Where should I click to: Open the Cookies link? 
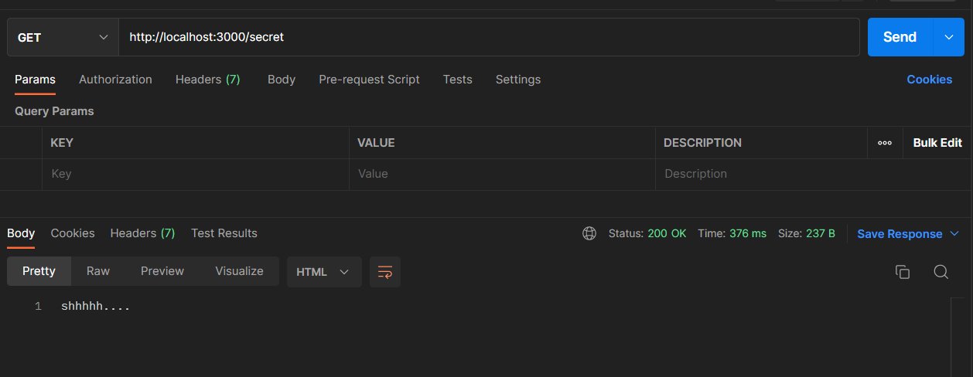click(929, 80)
